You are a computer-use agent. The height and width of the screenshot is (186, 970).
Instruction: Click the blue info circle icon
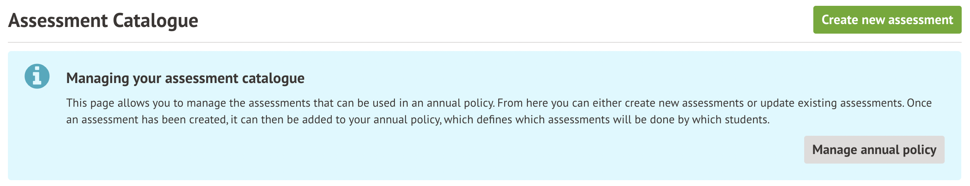point(37,76)
